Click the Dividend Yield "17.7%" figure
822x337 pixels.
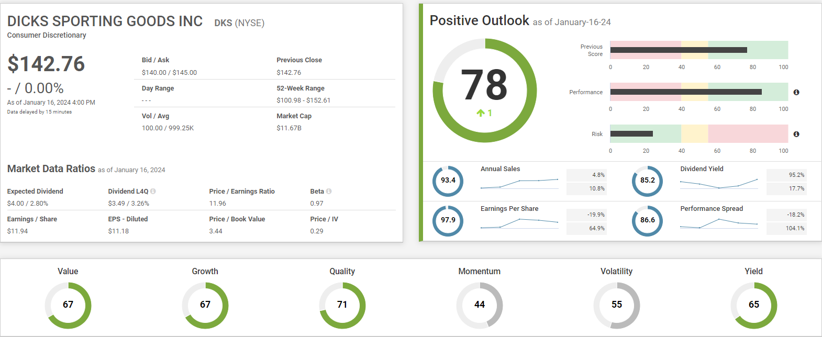(797, 189)
